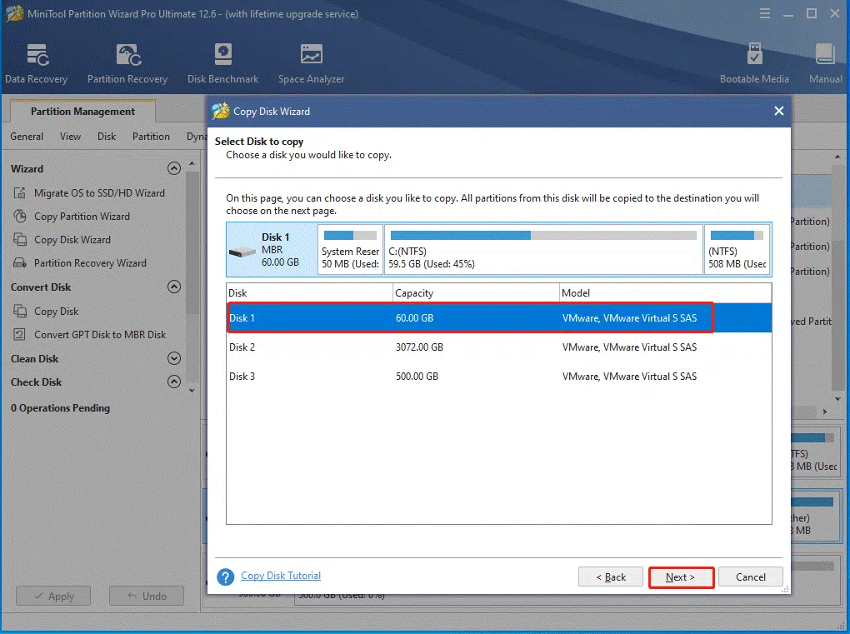The image size is (850, 634).
Task: Click the Next button in the wizard
Action: tap(681, 577)
